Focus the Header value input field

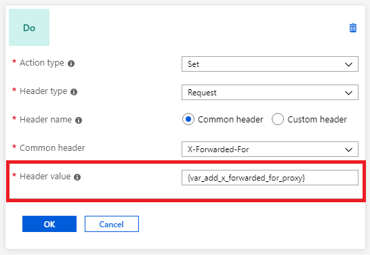click(x=270, y=177)
